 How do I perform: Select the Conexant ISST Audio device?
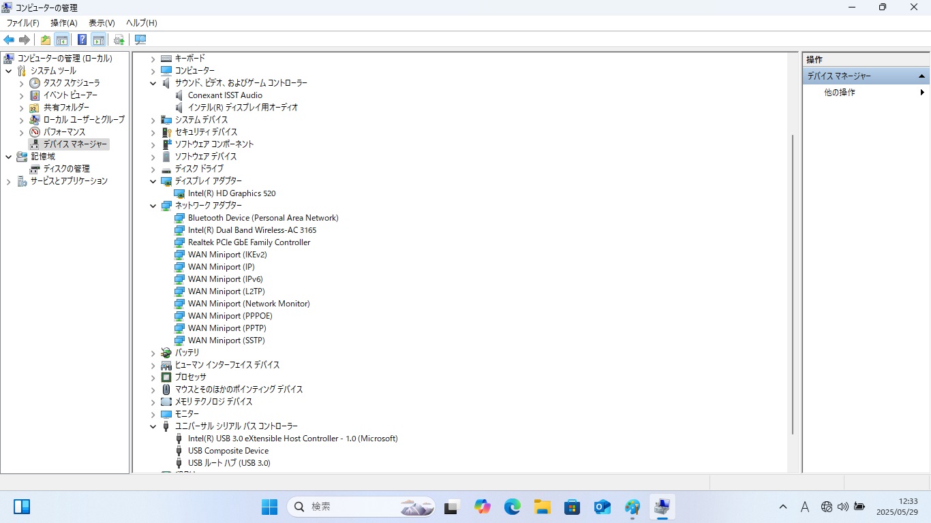[225, 95]
